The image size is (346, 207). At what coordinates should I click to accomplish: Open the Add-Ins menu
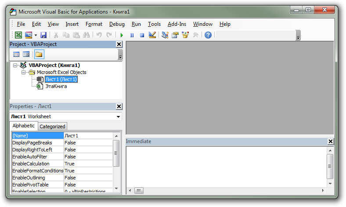click(177, 24)
